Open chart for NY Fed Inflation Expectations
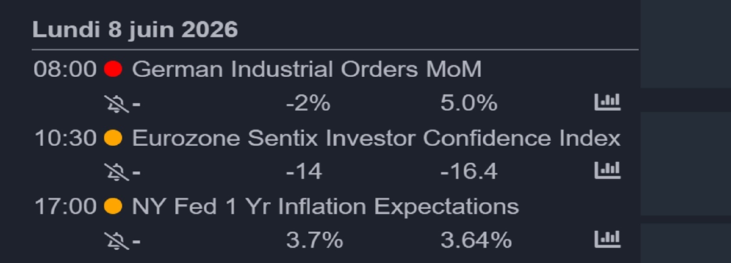This screenshot has width=731, height=263. coord(607,239)
